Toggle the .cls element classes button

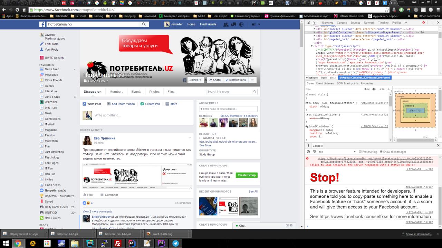381,89
